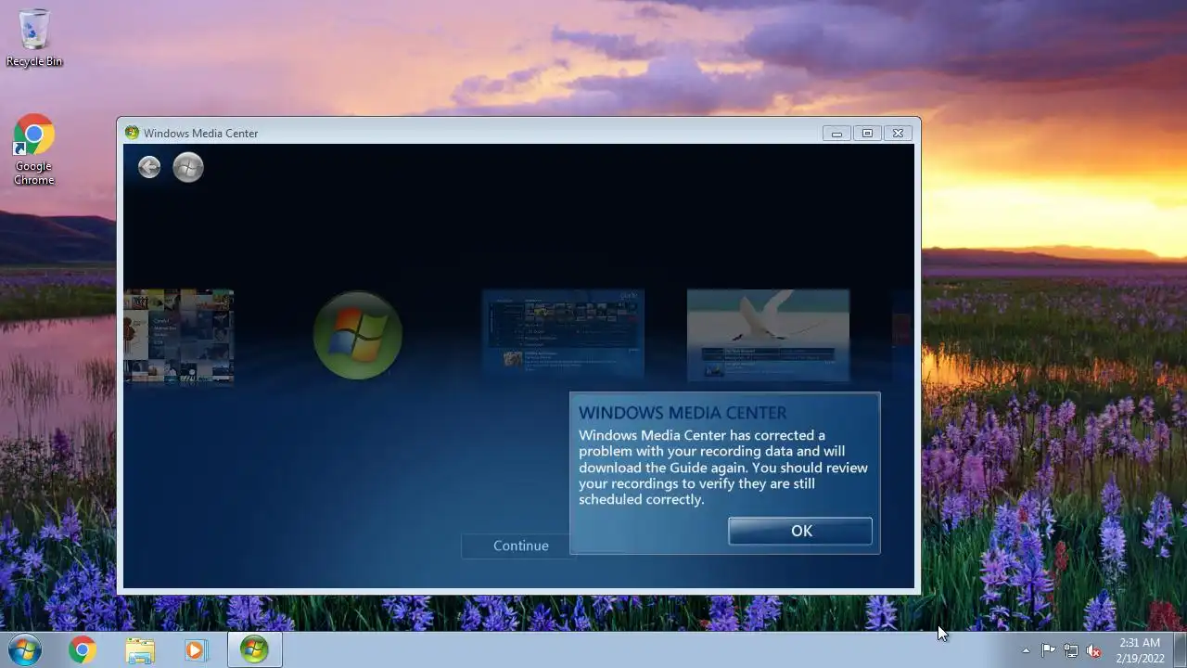Click OK in the Windows Media Center dialog
Image resolution: width=1187 pixels, height=668 pixels.
pyautogui.click(x=800, y=531)
